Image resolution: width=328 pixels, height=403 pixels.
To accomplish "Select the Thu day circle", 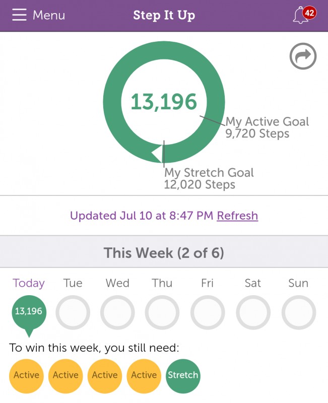I will [162, 312].
